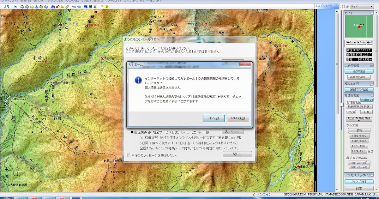Click the blue camera toolbar icon
The image size is (379, 199).
pos(86,7)
